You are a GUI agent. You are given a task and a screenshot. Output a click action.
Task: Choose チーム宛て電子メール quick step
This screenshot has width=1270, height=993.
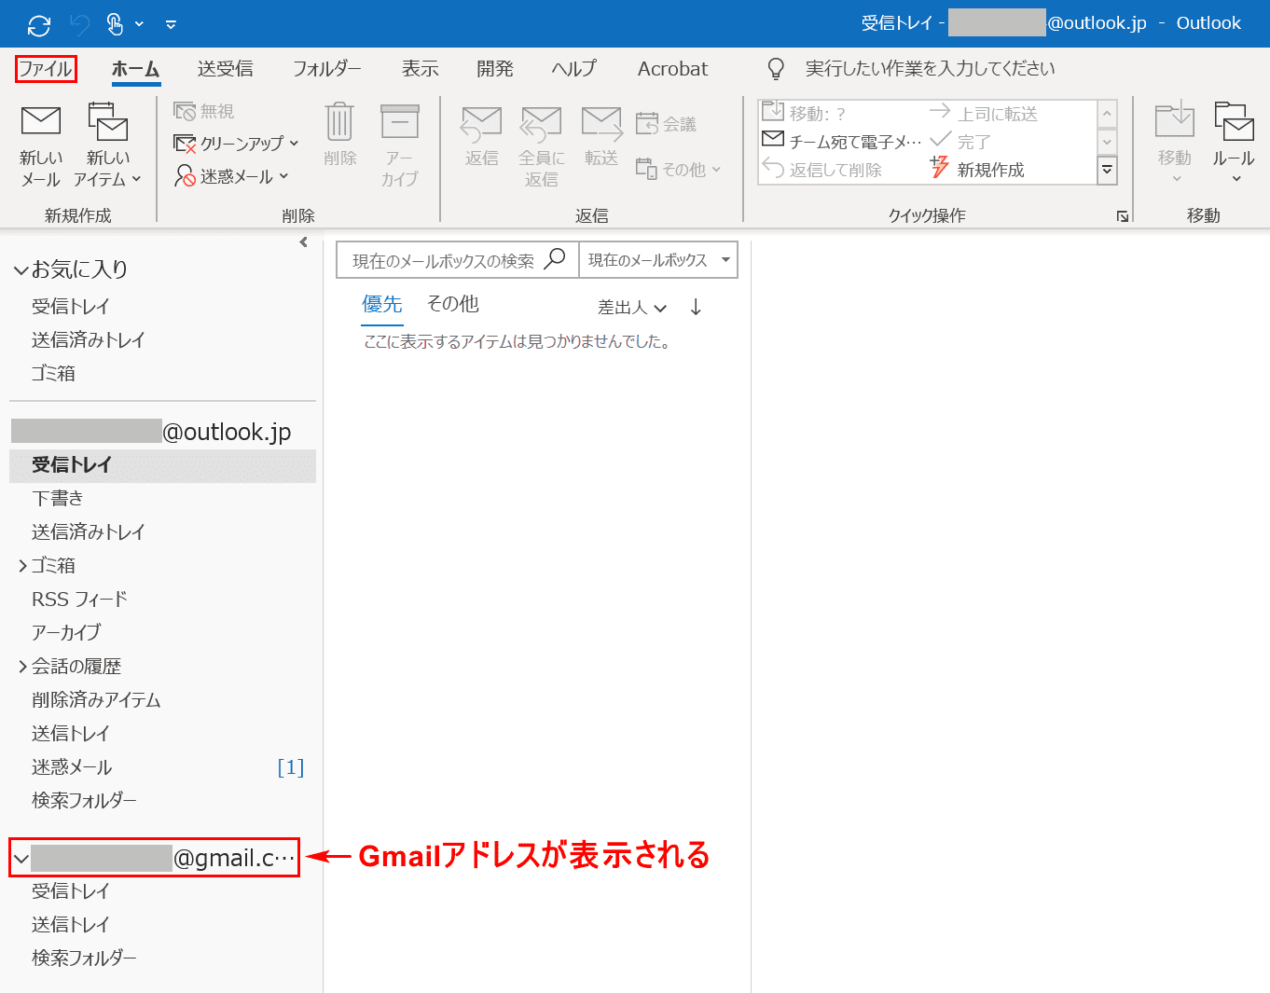coord(842,141)
